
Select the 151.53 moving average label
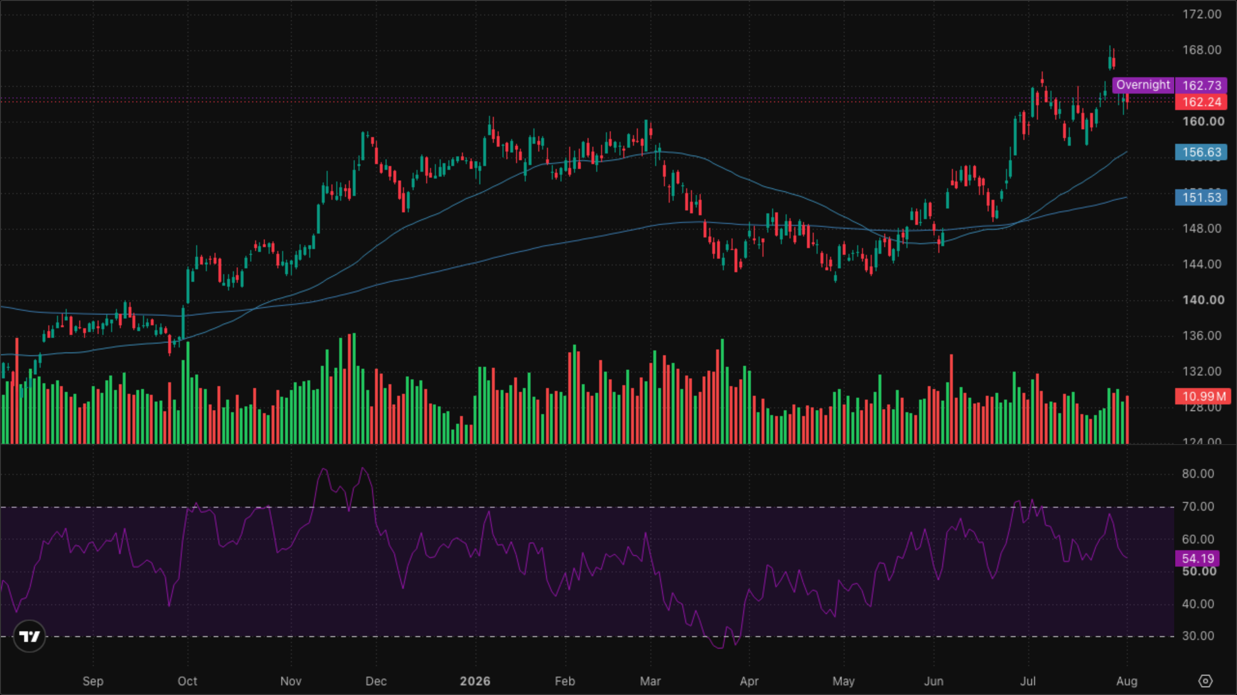point(1201,197)
